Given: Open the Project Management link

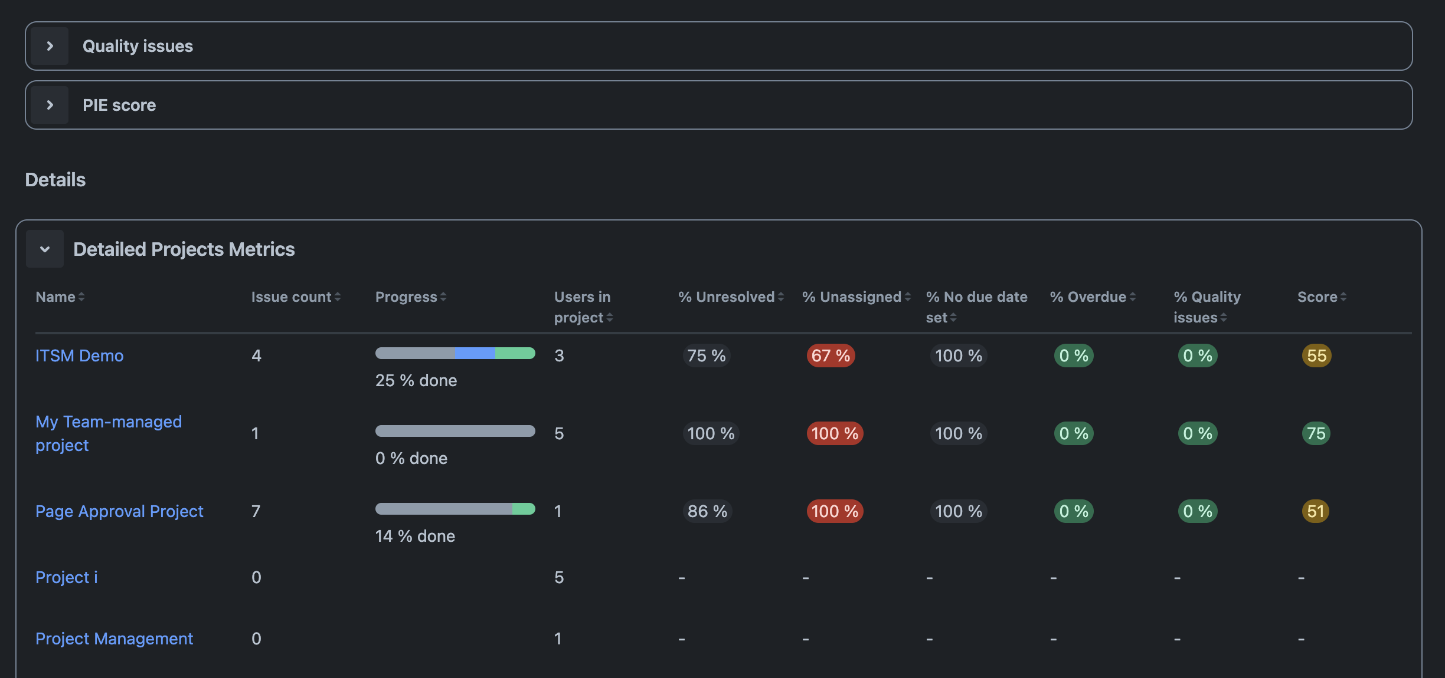Looking at the screenshot, I should pos(114,638).
